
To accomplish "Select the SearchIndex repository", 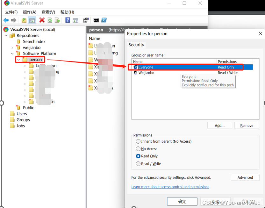I will (x=34, y=41).
